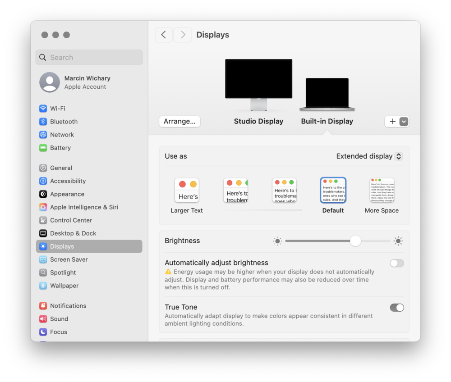Click the True Tone label
The height and width of the screenshot is (382, 451).
click(x=181, y=307)
